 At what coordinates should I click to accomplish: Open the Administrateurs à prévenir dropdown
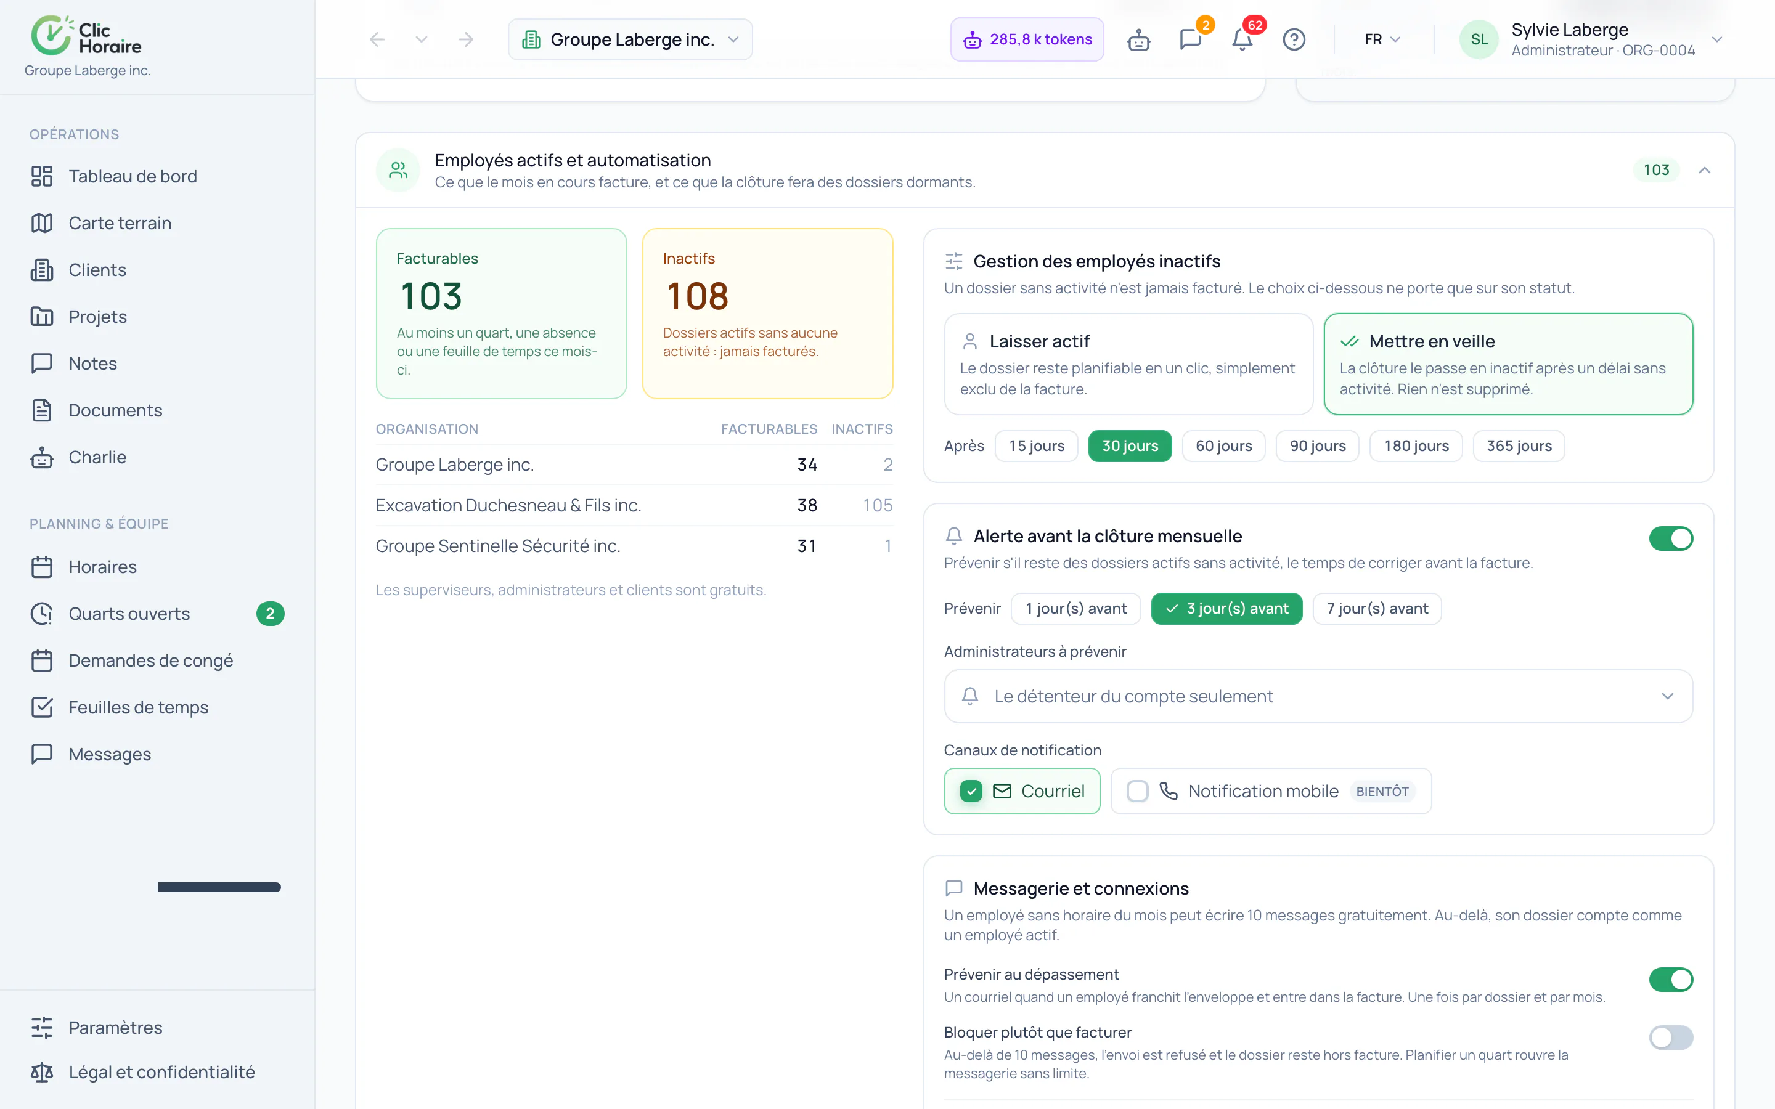1319,696
